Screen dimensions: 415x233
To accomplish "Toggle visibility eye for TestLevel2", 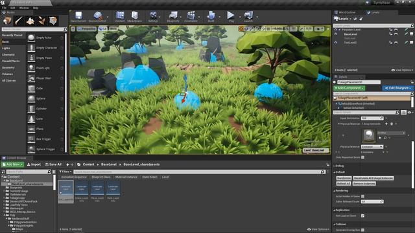I will pyautogui.click(x=336, y=43).
